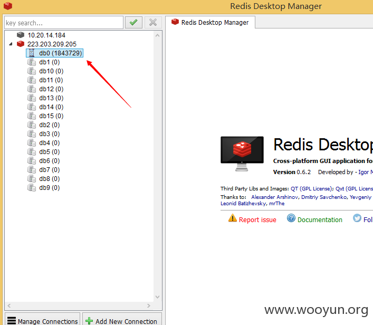Open the QT (GPL License) link
The width and height of the screenshot is (373, 325).
(x=312, y=189)
